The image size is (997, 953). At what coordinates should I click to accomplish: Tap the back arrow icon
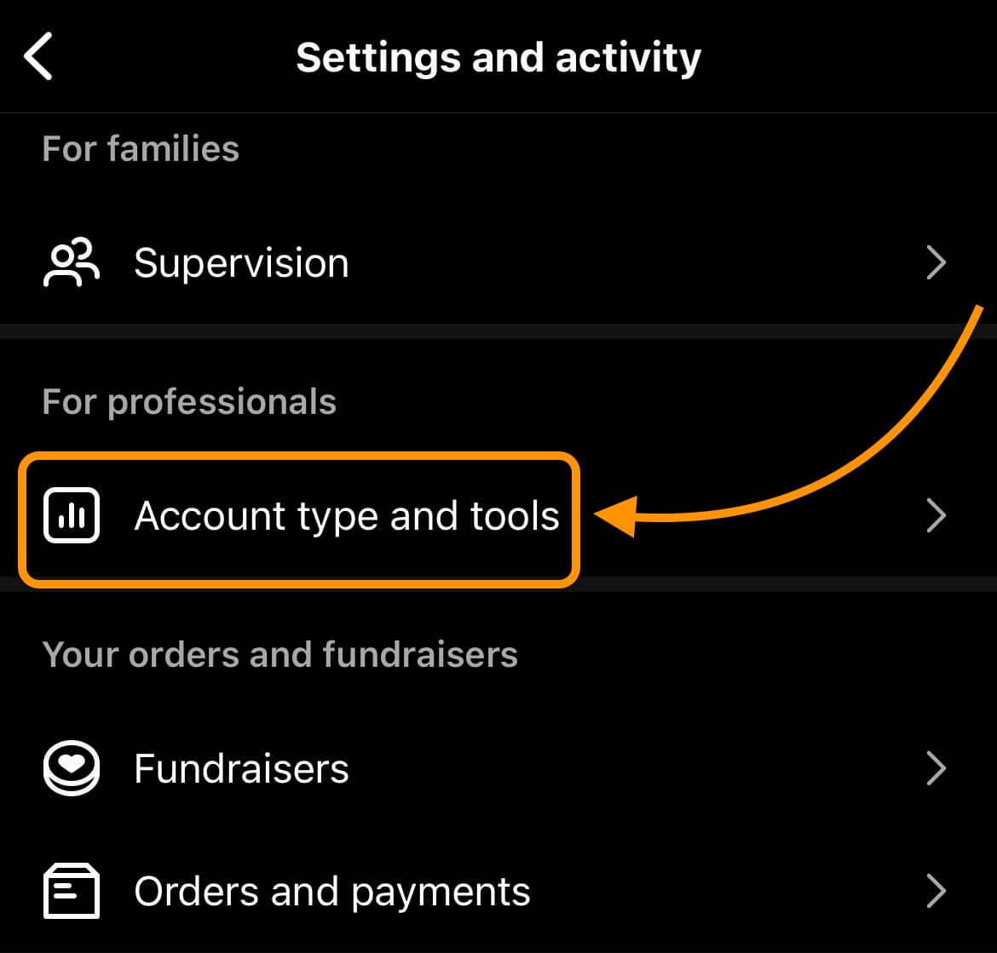[38, 56]
